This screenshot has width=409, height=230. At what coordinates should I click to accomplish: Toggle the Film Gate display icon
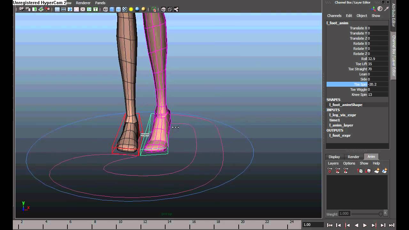coord(64,9)
